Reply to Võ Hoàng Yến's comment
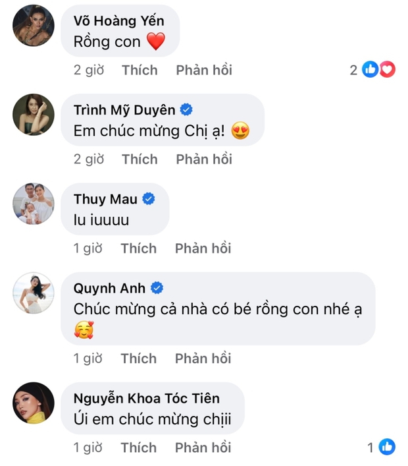Image resolution: width=408 pixels, height=466 pixels. tap(204, 70)
